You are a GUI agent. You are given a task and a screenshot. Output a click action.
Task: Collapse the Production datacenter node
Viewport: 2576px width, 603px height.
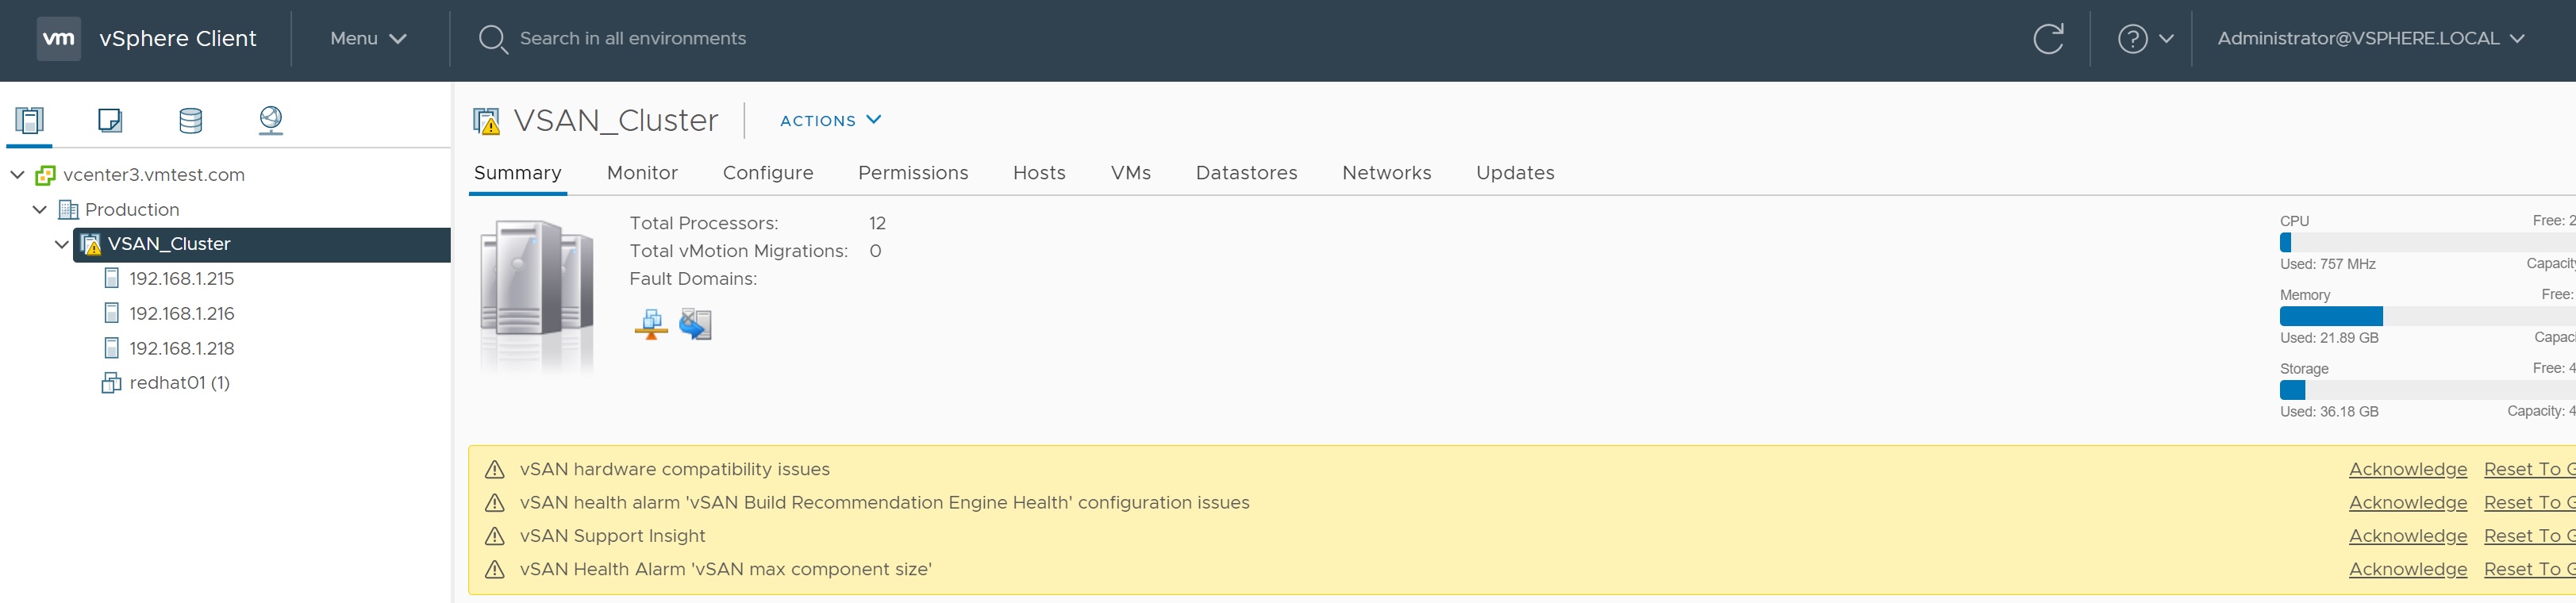40,210
